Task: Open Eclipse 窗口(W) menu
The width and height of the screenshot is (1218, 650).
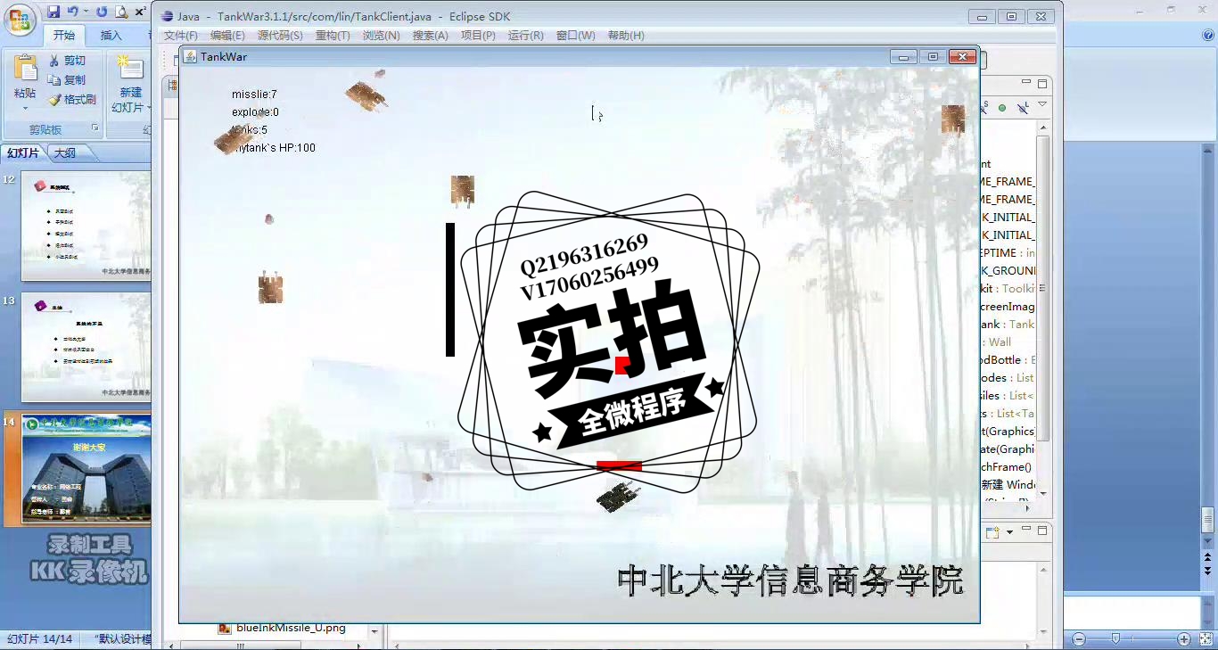Action: pyautogui.click(x=575, y=36)
